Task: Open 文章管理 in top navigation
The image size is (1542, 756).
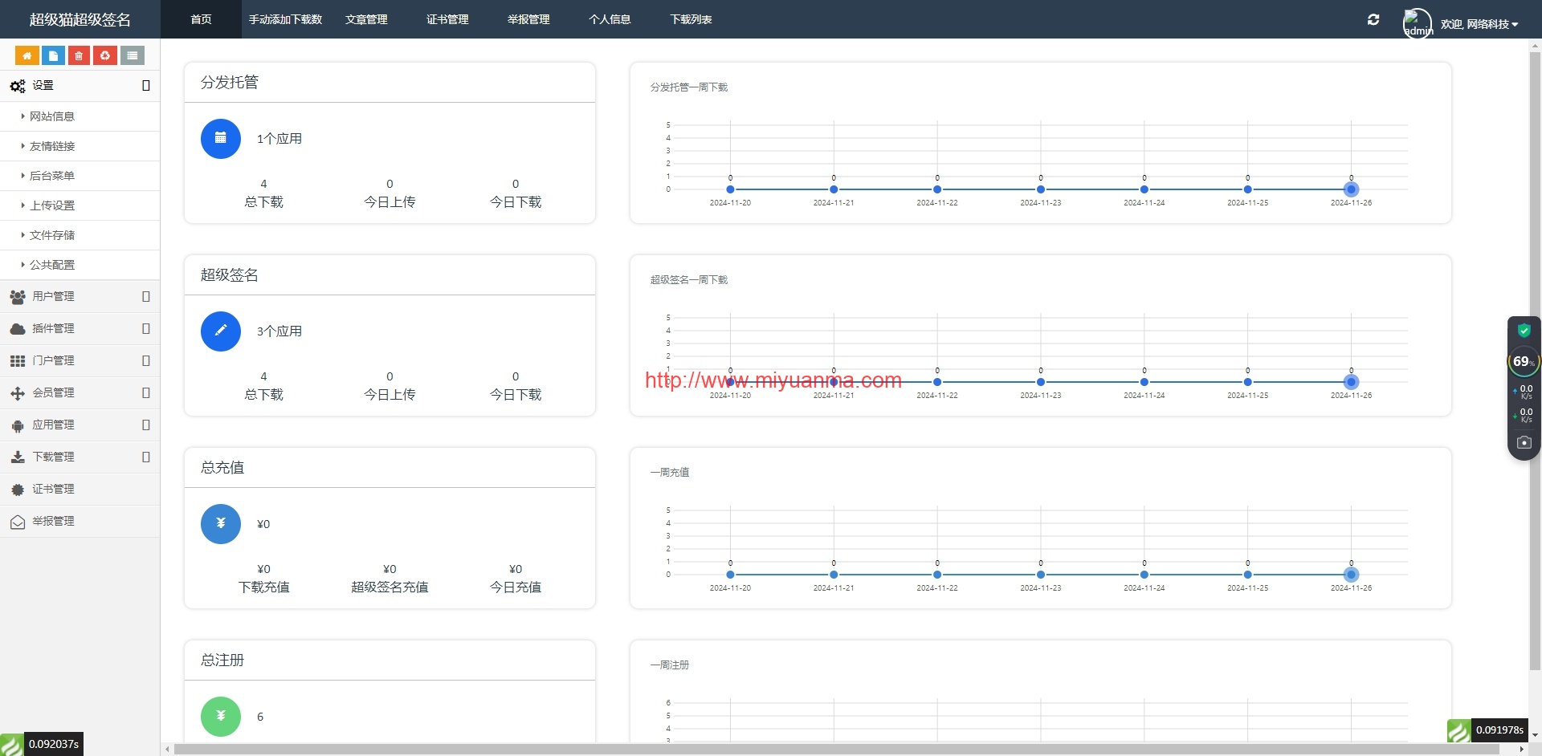Action: [x=366, y=19]
